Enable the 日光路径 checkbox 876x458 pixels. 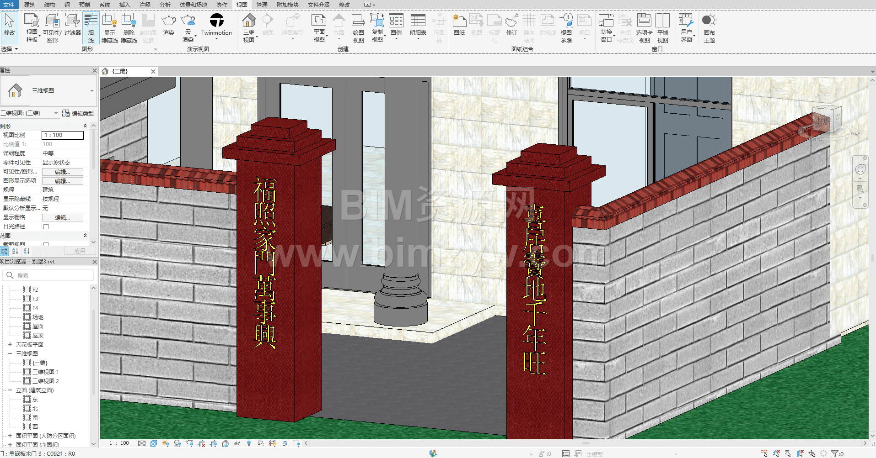click(x=46, y=226)
